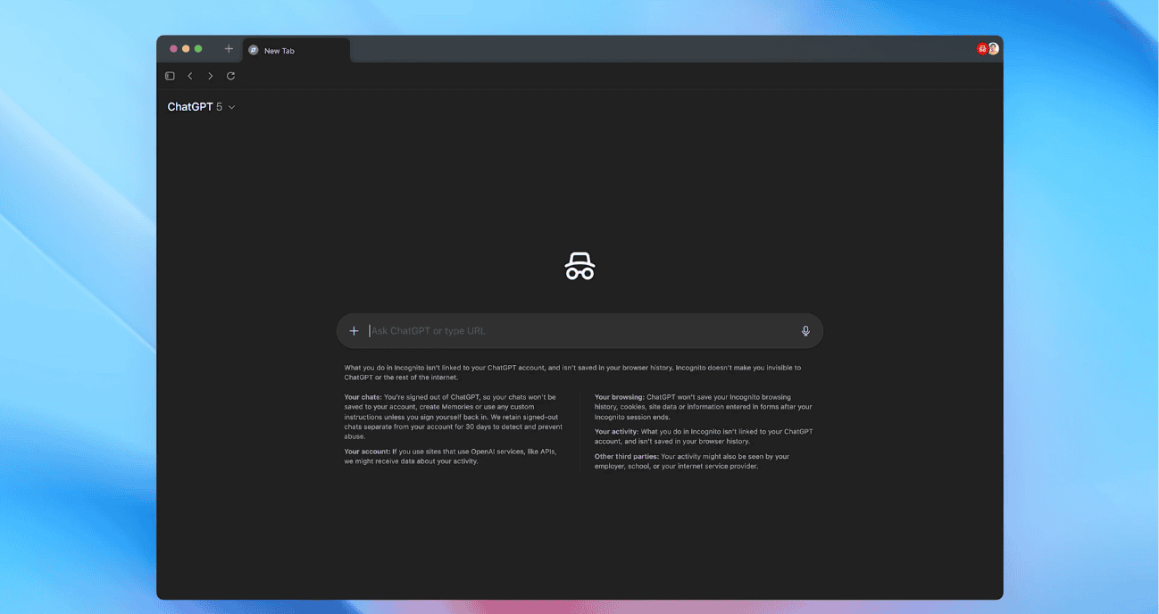The height and width of the screenshot is (614, 1159).
Task: Go forward using the right arrow
Action: pos(211,76)
